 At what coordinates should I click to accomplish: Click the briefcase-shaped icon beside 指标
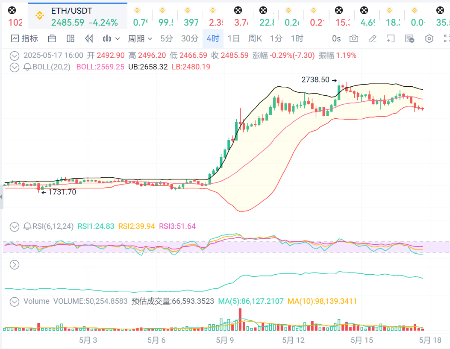(x=52, y=38)
